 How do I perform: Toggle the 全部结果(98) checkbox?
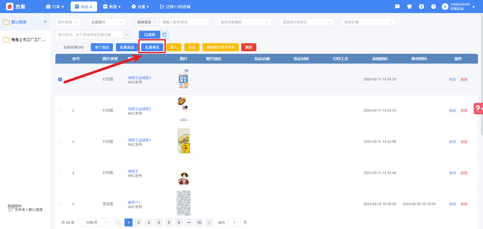pos(60,47)
